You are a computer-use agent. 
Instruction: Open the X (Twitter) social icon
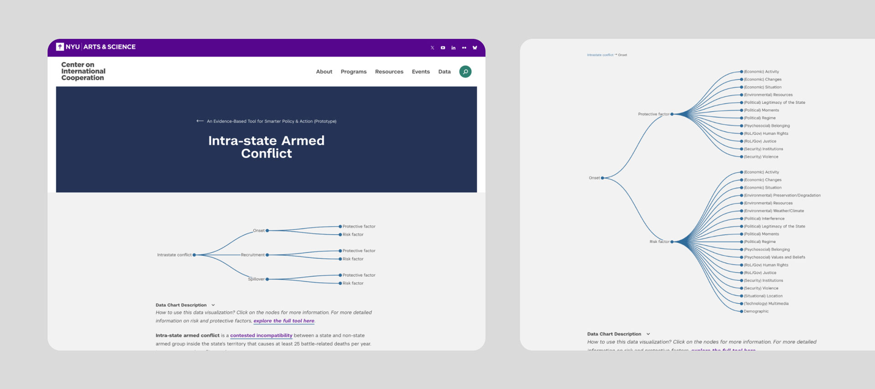(432, 48)
